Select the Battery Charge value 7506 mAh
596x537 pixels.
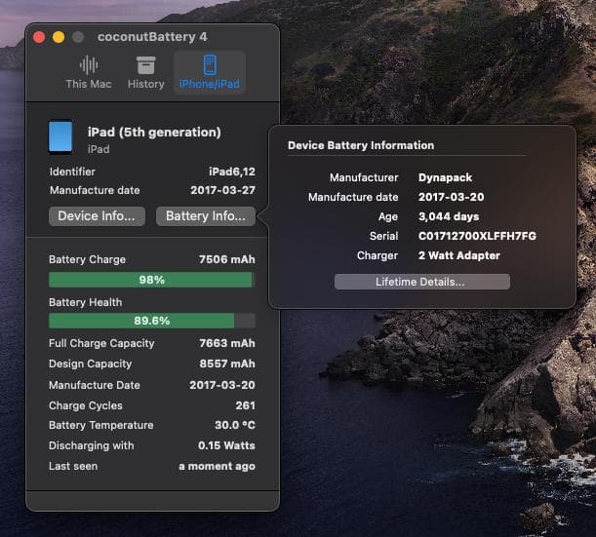[227, 259]
